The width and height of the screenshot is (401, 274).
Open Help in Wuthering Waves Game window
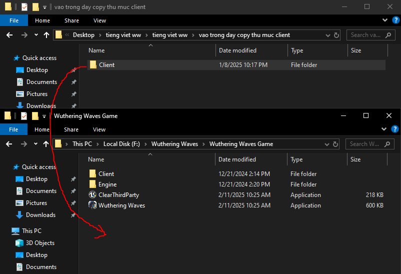pos(395,129)
